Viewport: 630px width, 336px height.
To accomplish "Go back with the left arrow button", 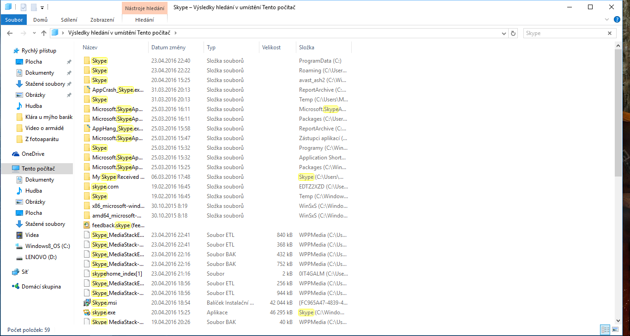I will pos(10,33).
